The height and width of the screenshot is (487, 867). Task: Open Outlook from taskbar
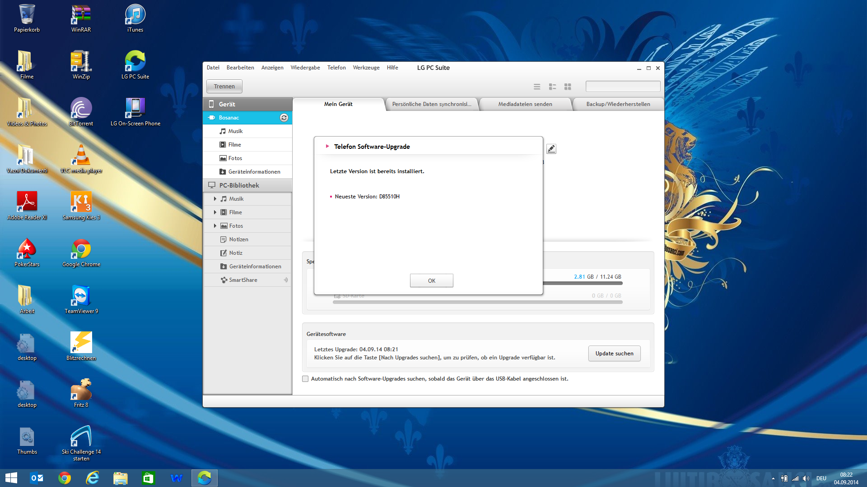(x=37, y=478)
